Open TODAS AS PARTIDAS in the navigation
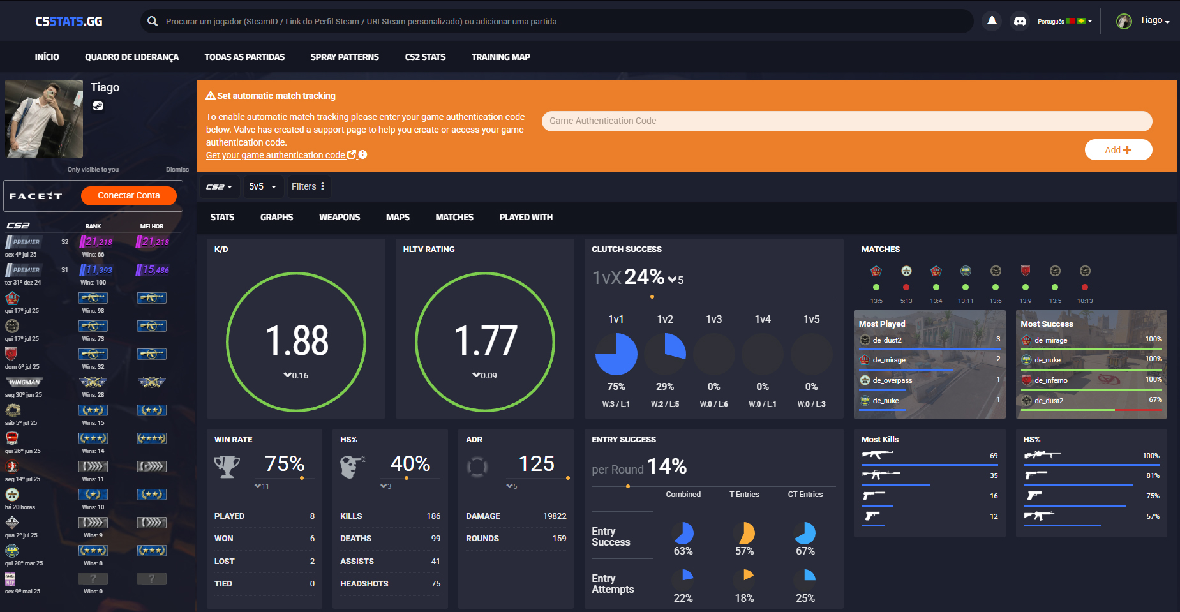Image resolution: width=1180 pixels, height=612 pixels. (244, 57)
